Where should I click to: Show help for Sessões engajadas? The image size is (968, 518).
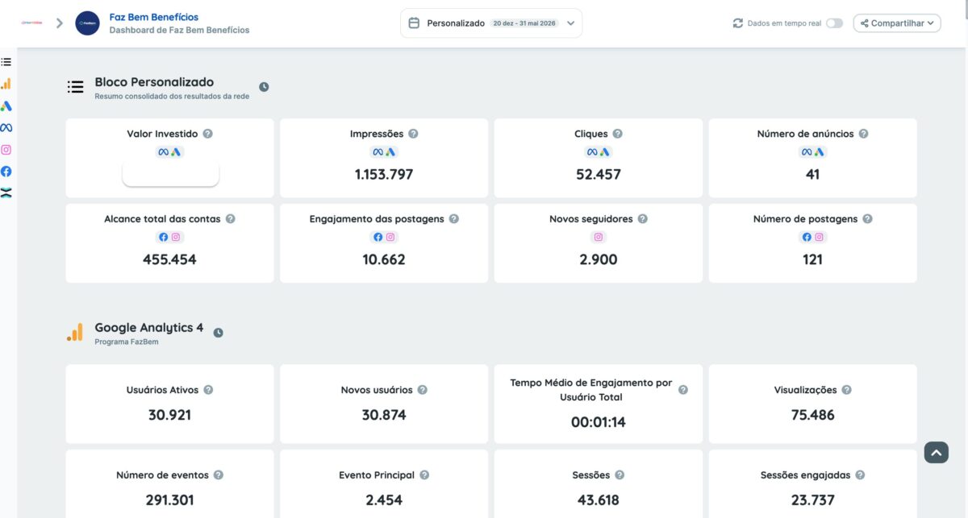pyautogui.click(x=860, y=475)
